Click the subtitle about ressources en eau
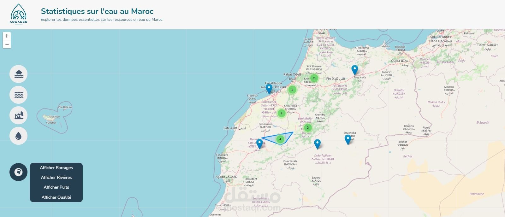This screenshot has height=217, width=505. 102,20
